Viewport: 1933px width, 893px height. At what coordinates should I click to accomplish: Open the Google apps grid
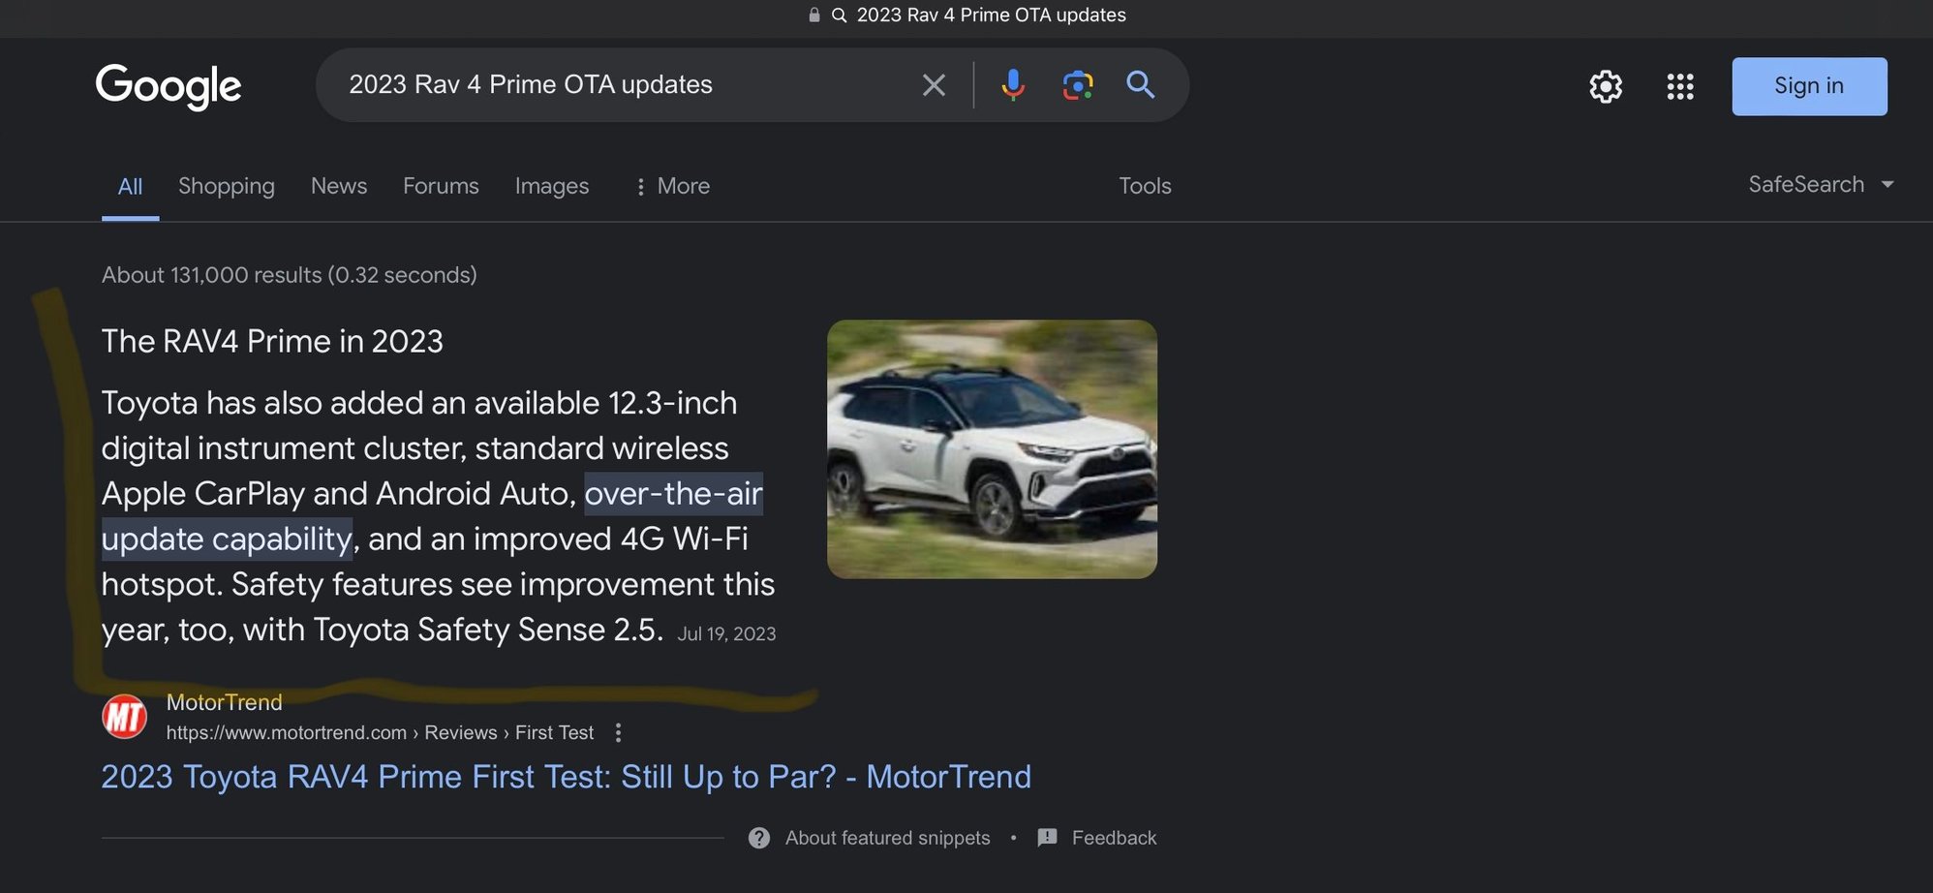pos(1679,86)
